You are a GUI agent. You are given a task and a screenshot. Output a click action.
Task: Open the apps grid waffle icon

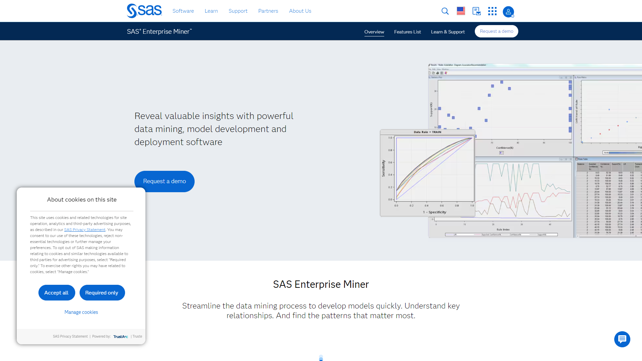pyautogui.click(x=492, y=11)
